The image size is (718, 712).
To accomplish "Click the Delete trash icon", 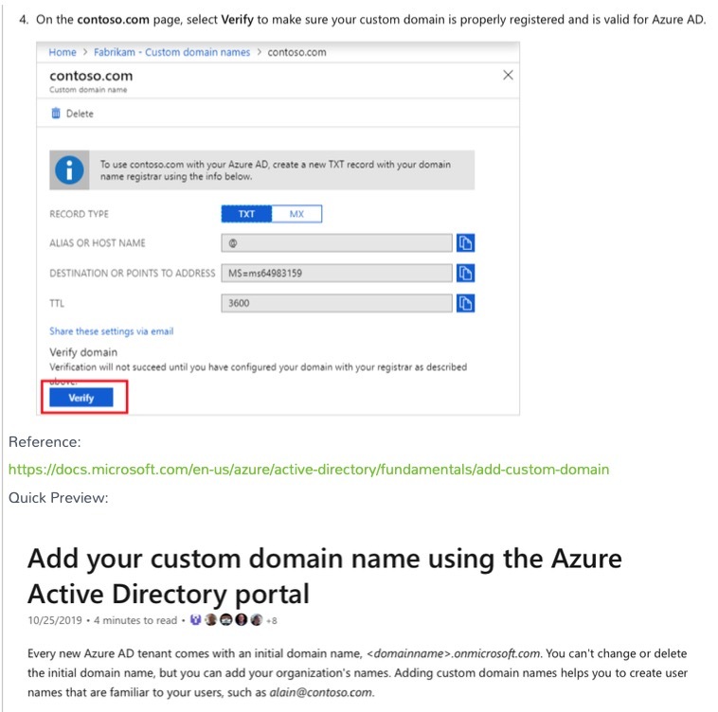I will 56,113.
